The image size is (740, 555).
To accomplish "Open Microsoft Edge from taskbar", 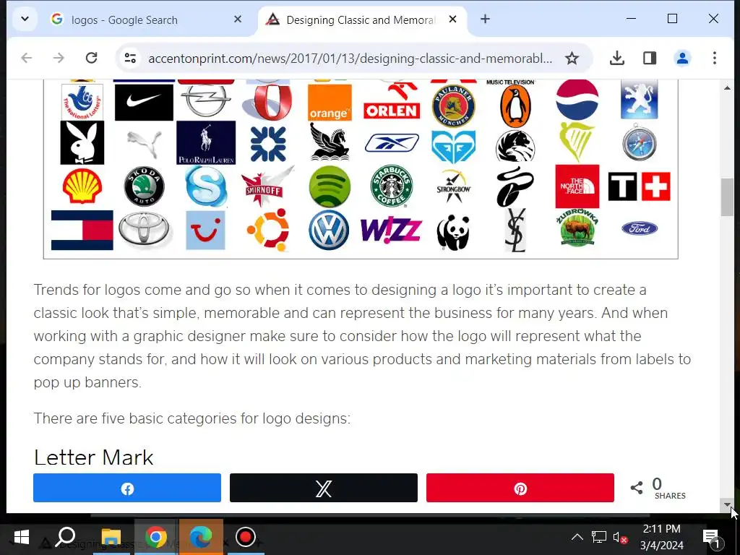I will click(201, 537).
